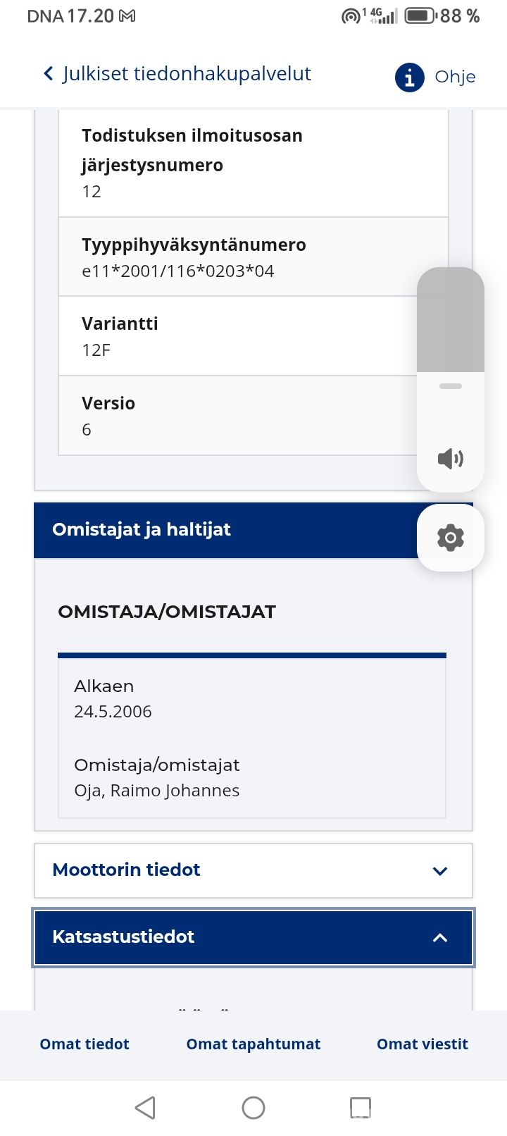Click the up chevron in Katsastustiedot
The image size is (507, 1136).
[440, 937]
